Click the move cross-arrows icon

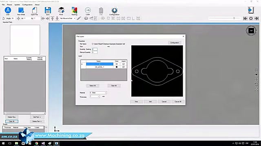click(x=18, y=18)
